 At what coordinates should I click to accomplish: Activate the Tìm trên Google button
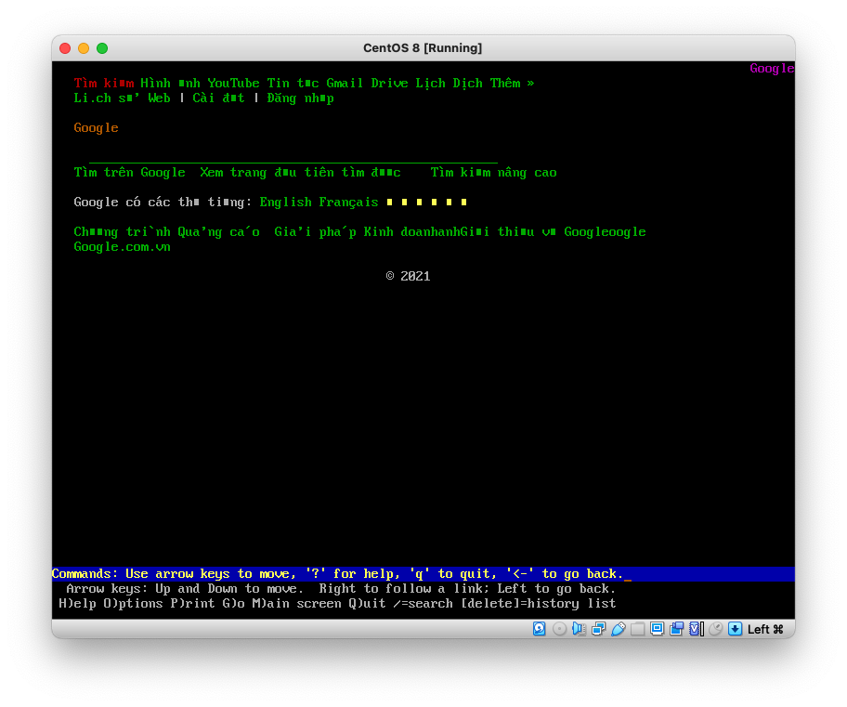point(130,173)
